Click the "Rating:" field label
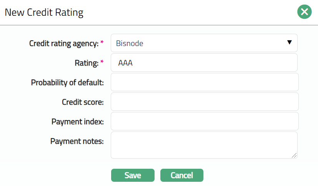 pos(86,63)
